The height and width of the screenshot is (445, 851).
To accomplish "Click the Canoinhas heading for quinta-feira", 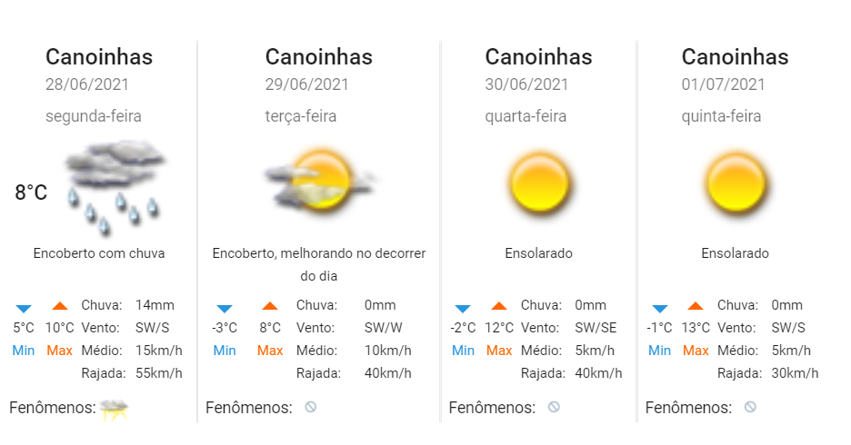I will click(735, 57).
